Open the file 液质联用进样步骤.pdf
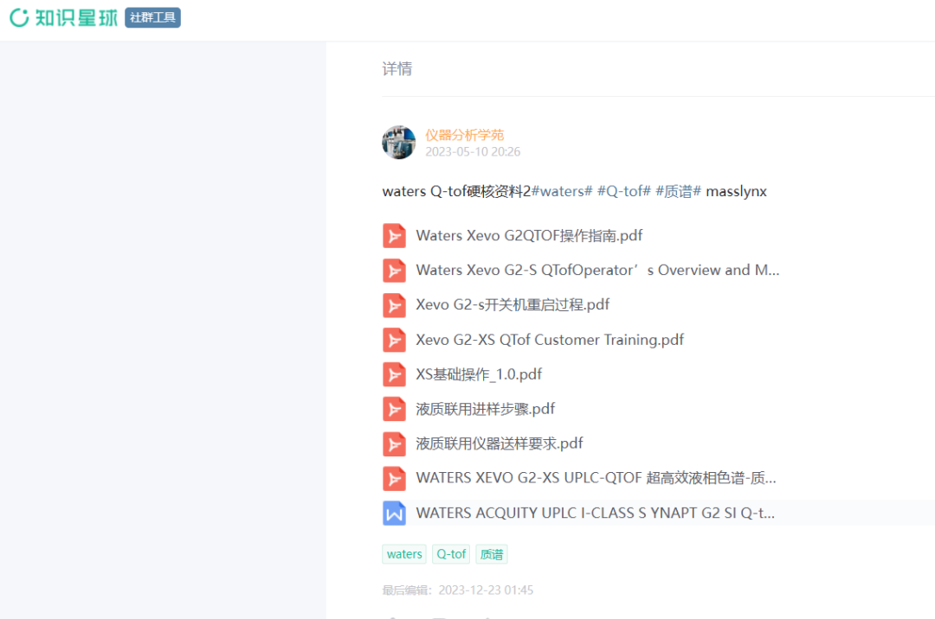This screenshot has width=935, height=619. tap(486, 409)
